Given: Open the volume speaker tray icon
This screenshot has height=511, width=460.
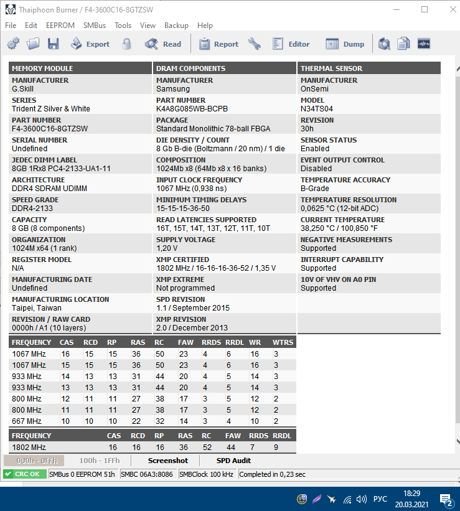Looking at the screenshot, I should tap(362, 499).
